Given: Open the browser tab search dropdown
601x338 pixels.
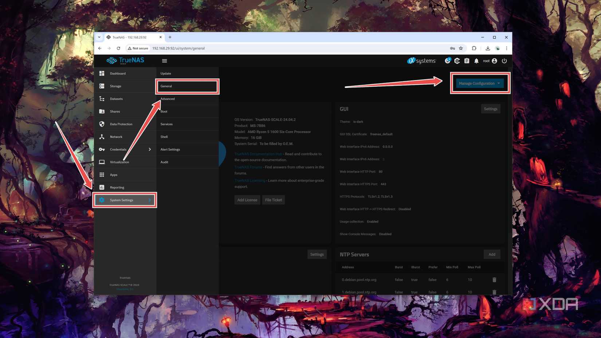Looking at the screenshot, I should pos(99,37).
